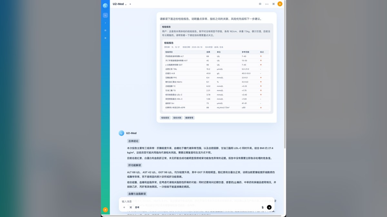
Task: Click the 总体结论 section label
Action: click(x=133, y=141)
